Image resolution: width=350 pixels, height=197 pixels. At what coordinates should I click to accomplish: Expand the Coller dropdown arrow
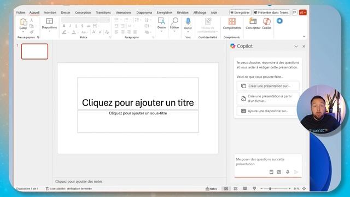[23, 32]
